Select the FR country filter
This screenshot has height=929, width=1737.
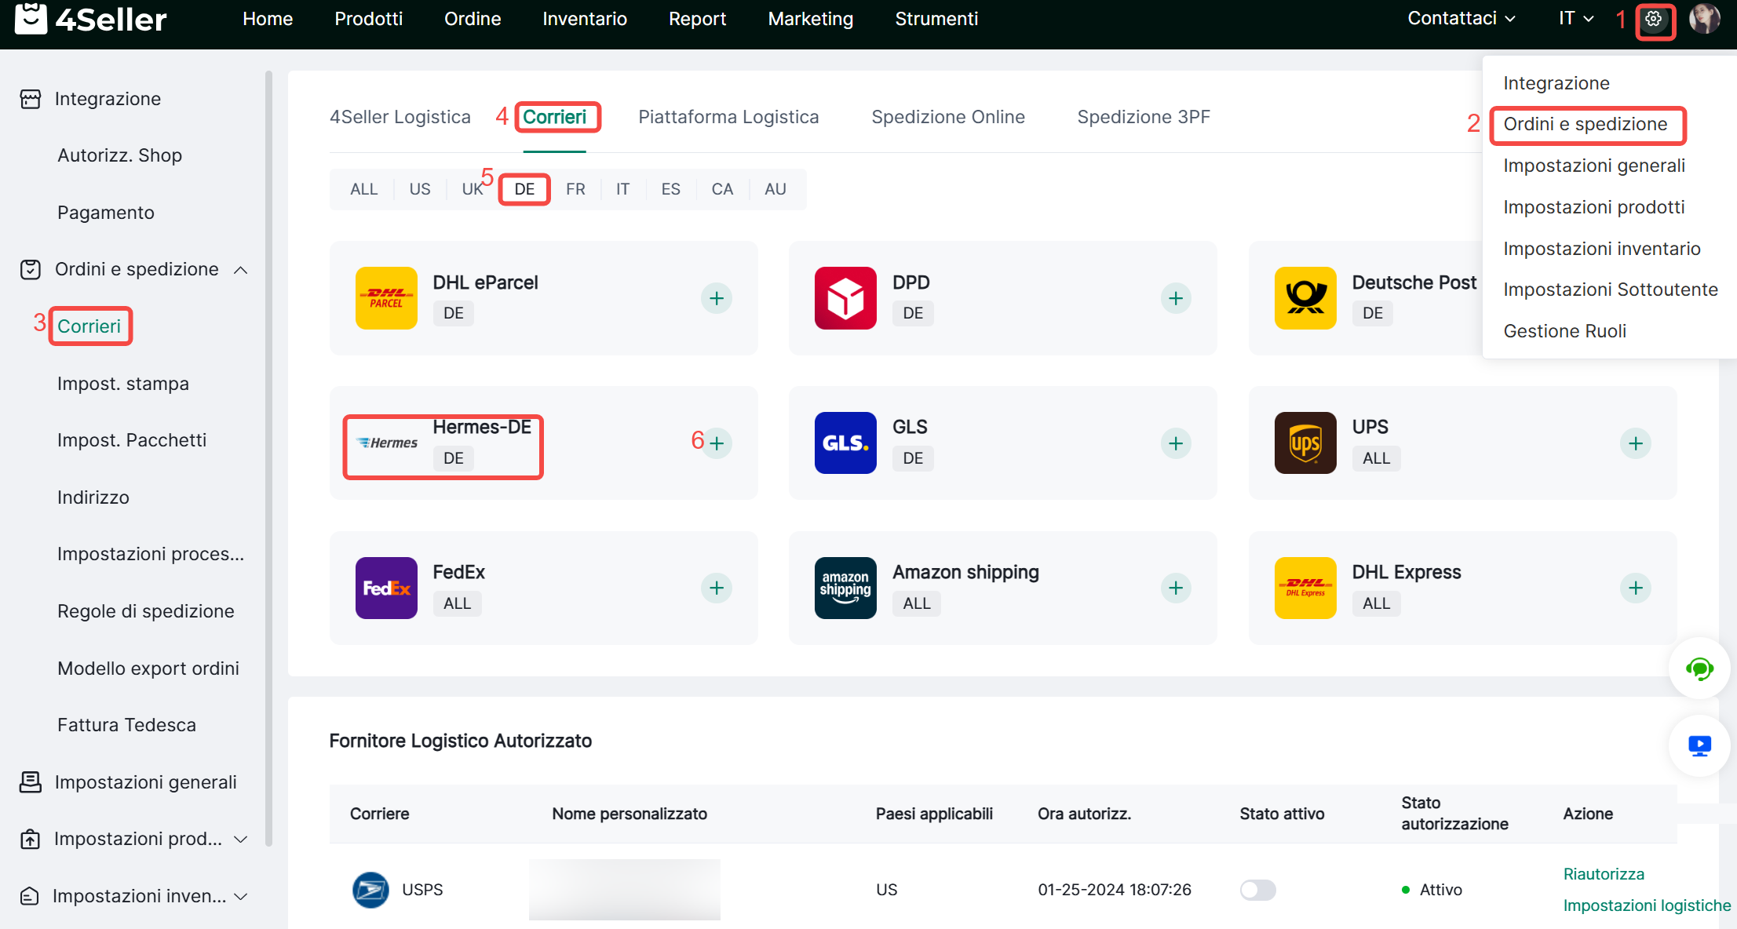tap(575, 189)
